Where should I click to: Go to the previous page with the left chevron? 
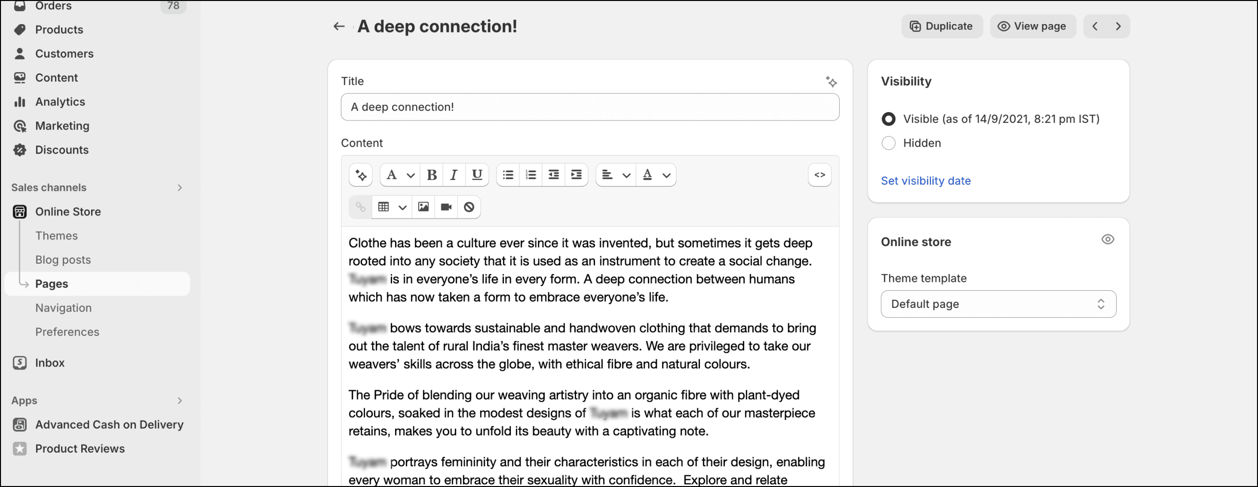pos(1095,26)
